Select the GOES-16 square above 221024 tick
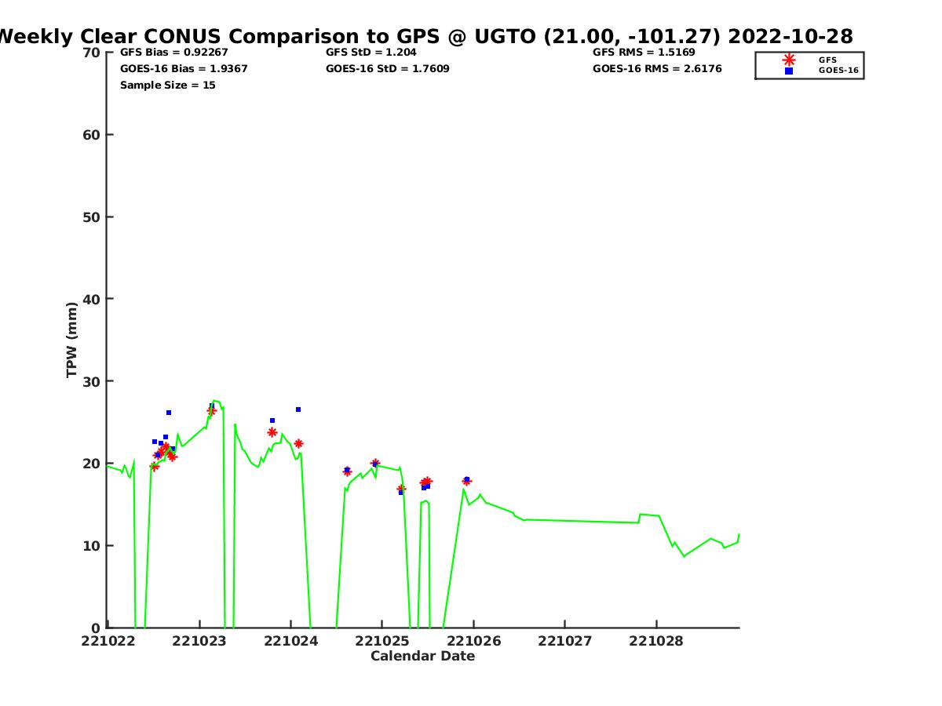This screenshot has width=942, height=706. [298, 409]
